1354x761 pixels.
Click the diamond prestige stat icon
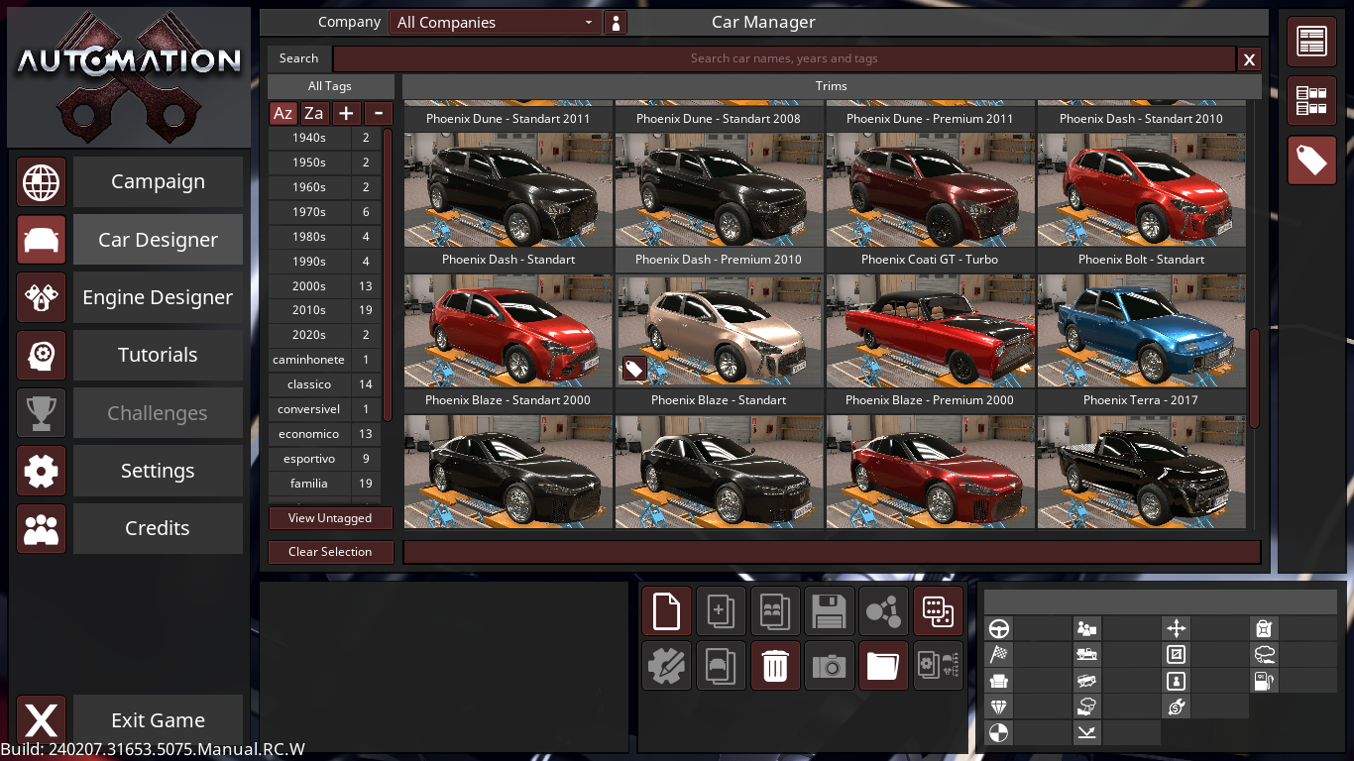pos(999,707)
